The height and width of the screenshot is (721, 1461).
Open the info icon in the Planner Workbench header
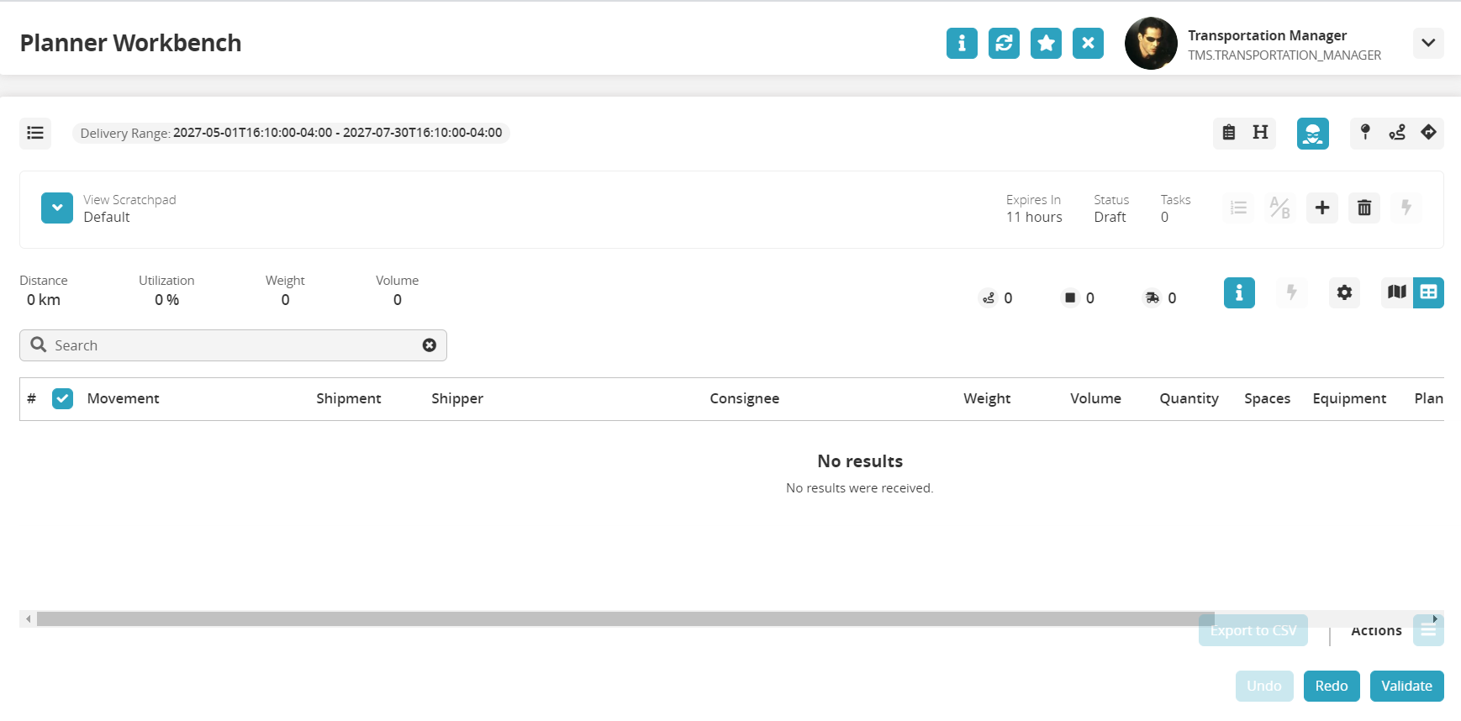(962, 43)
